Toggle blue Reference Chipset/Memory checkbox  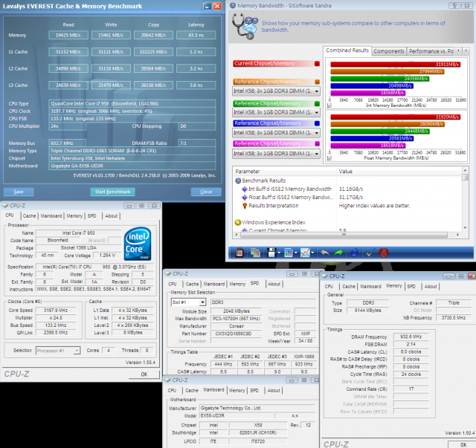318,123
